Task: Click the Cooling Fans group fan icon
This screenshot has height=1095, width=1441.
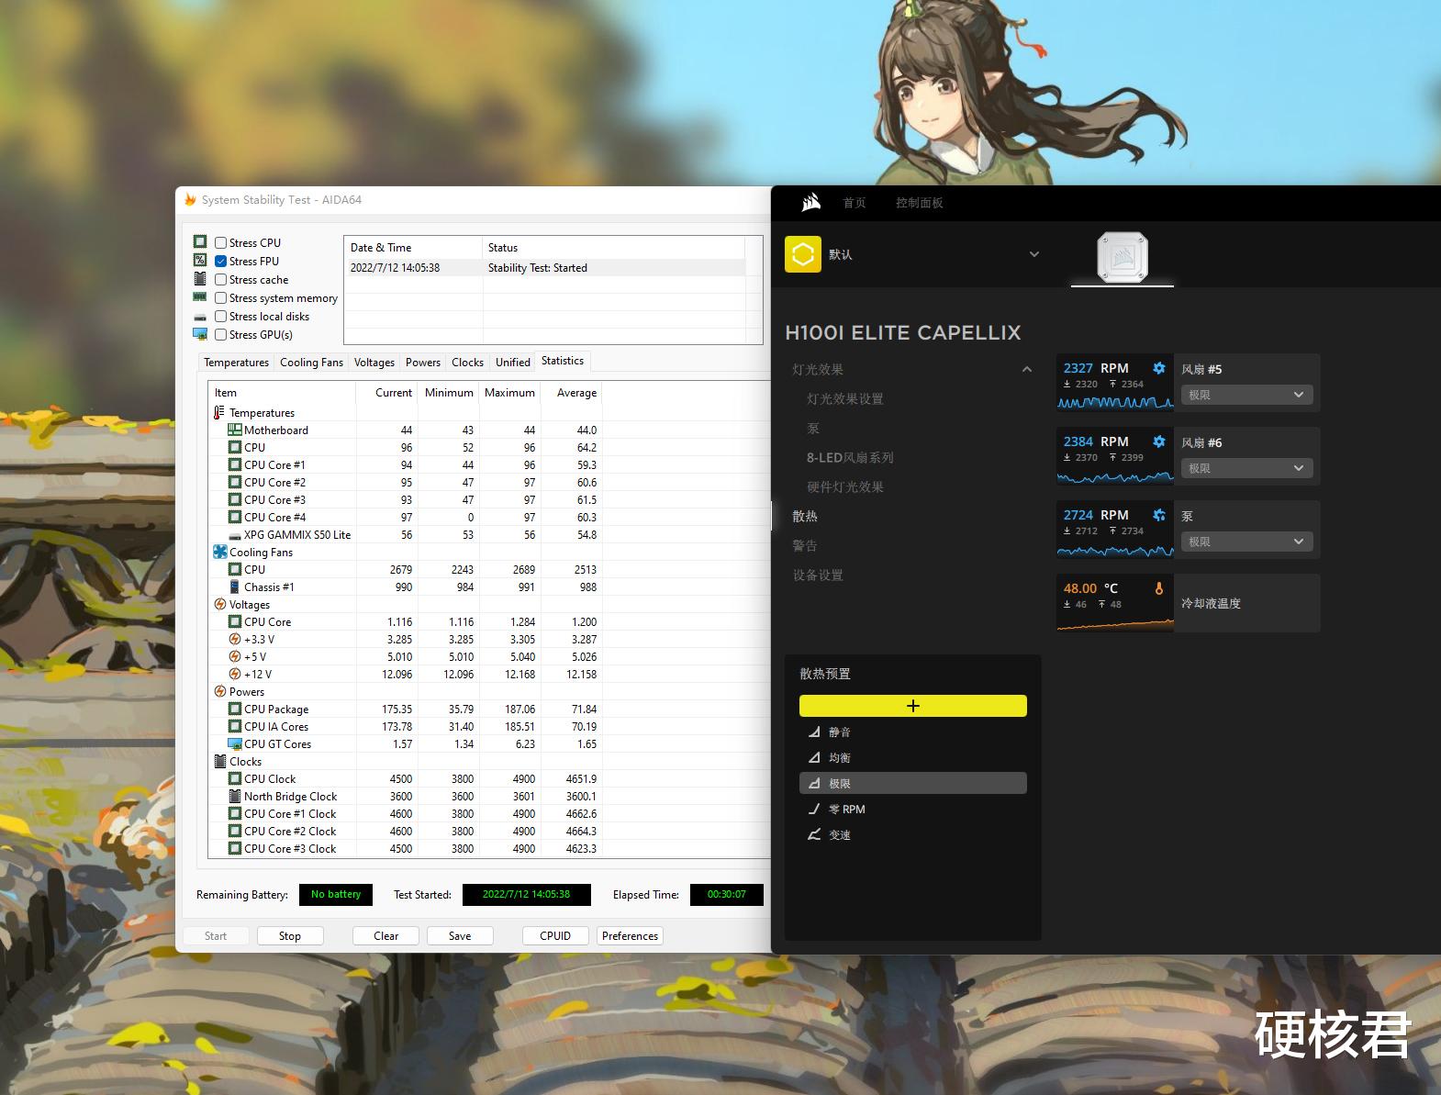Action: click(220, 552)
